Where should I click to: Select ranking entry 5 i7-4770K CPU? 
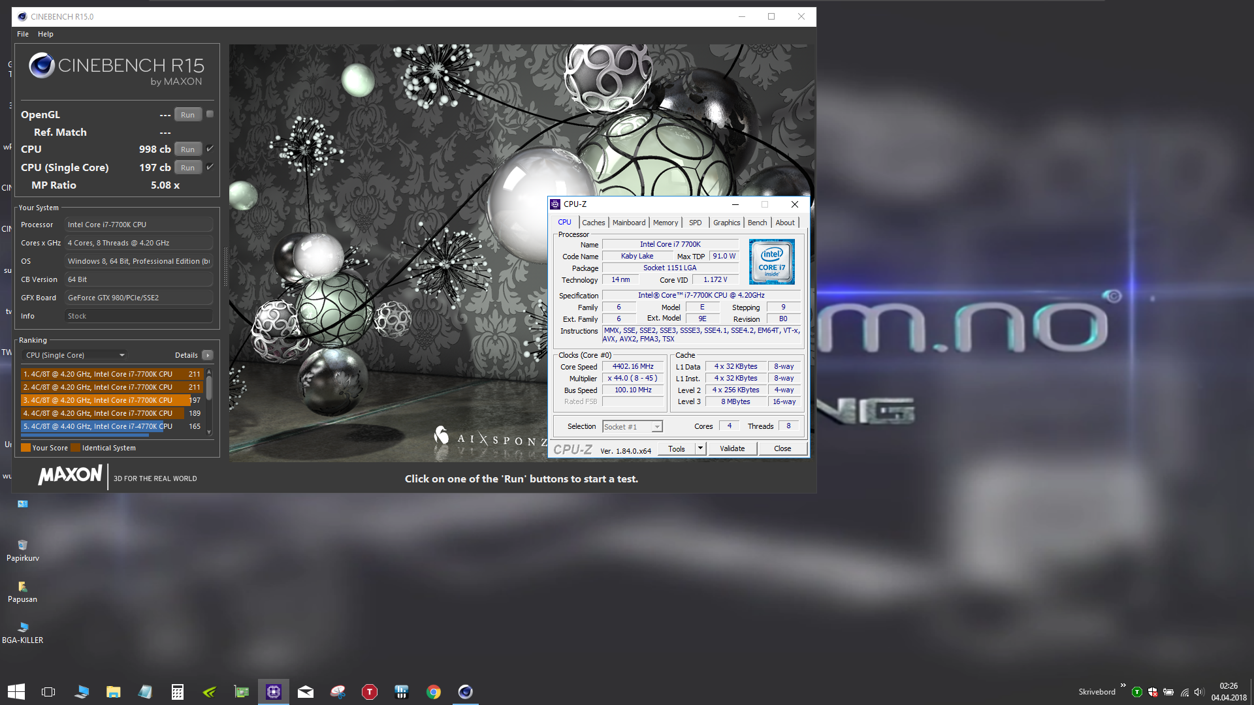point(111,426)
